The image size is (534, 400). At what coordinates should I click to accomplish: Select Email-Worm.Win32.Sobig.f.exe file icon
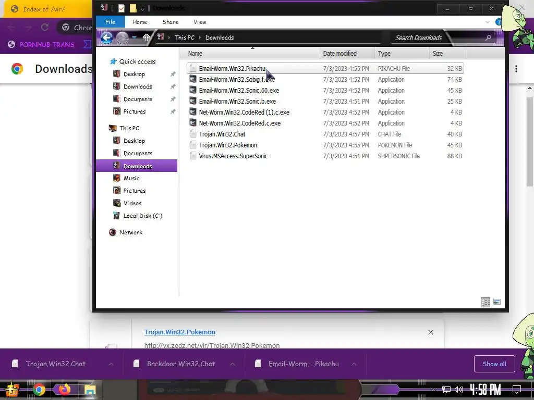click(193, 79)
